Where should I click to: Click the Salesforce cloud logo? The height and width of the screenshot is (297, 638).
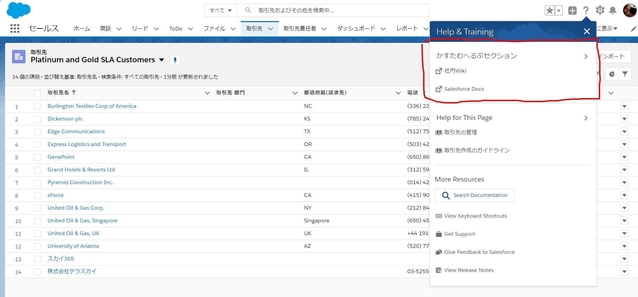point(19,10)
